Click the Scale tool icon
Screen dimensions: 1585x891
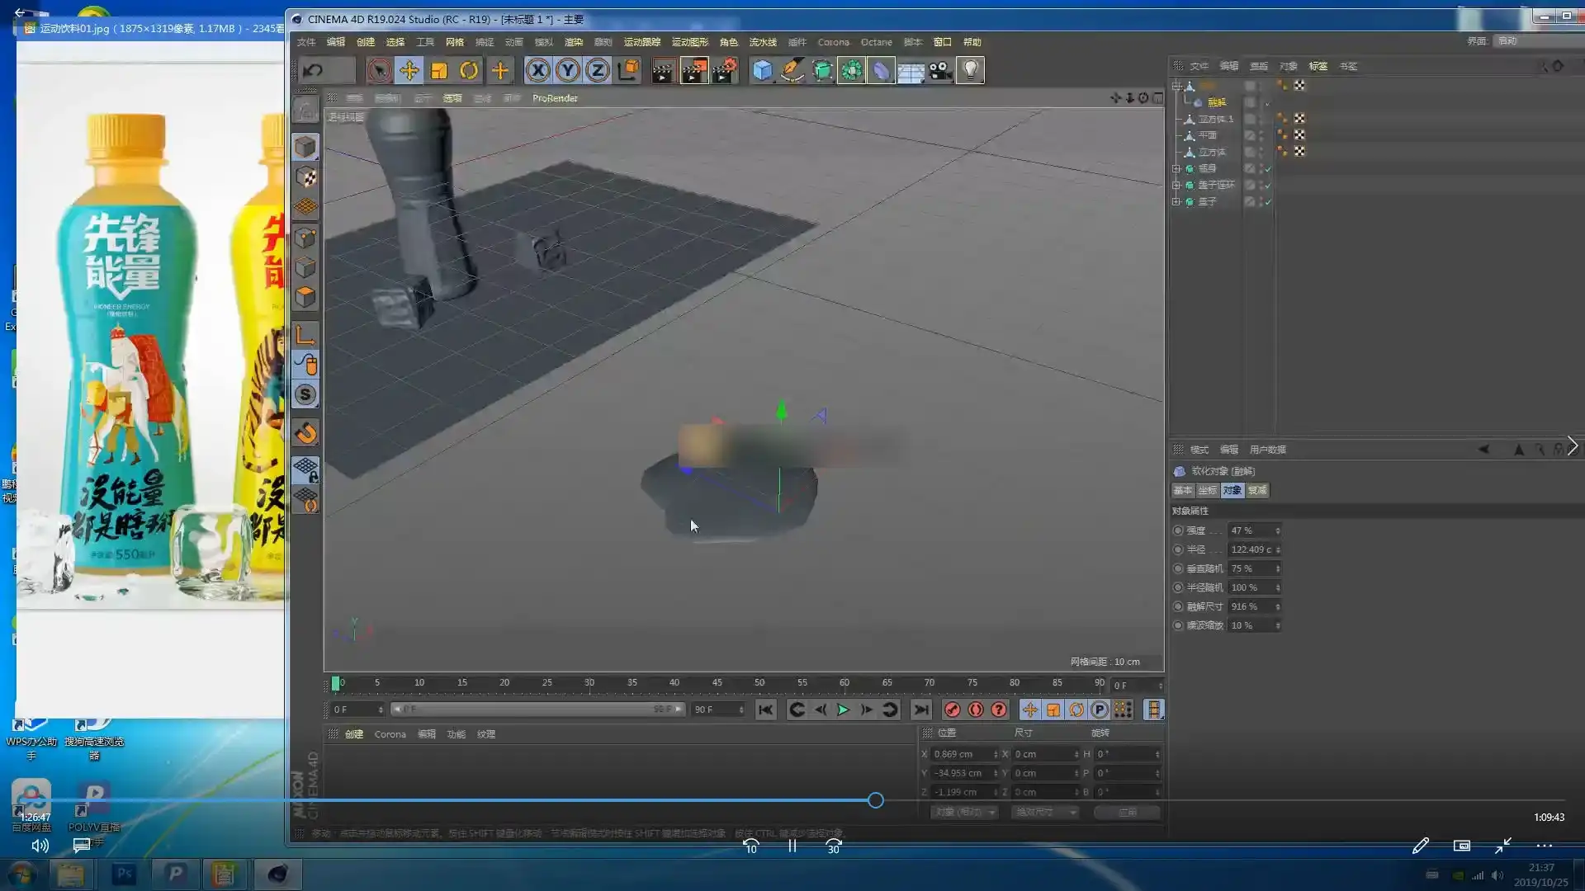pos(438,71)
